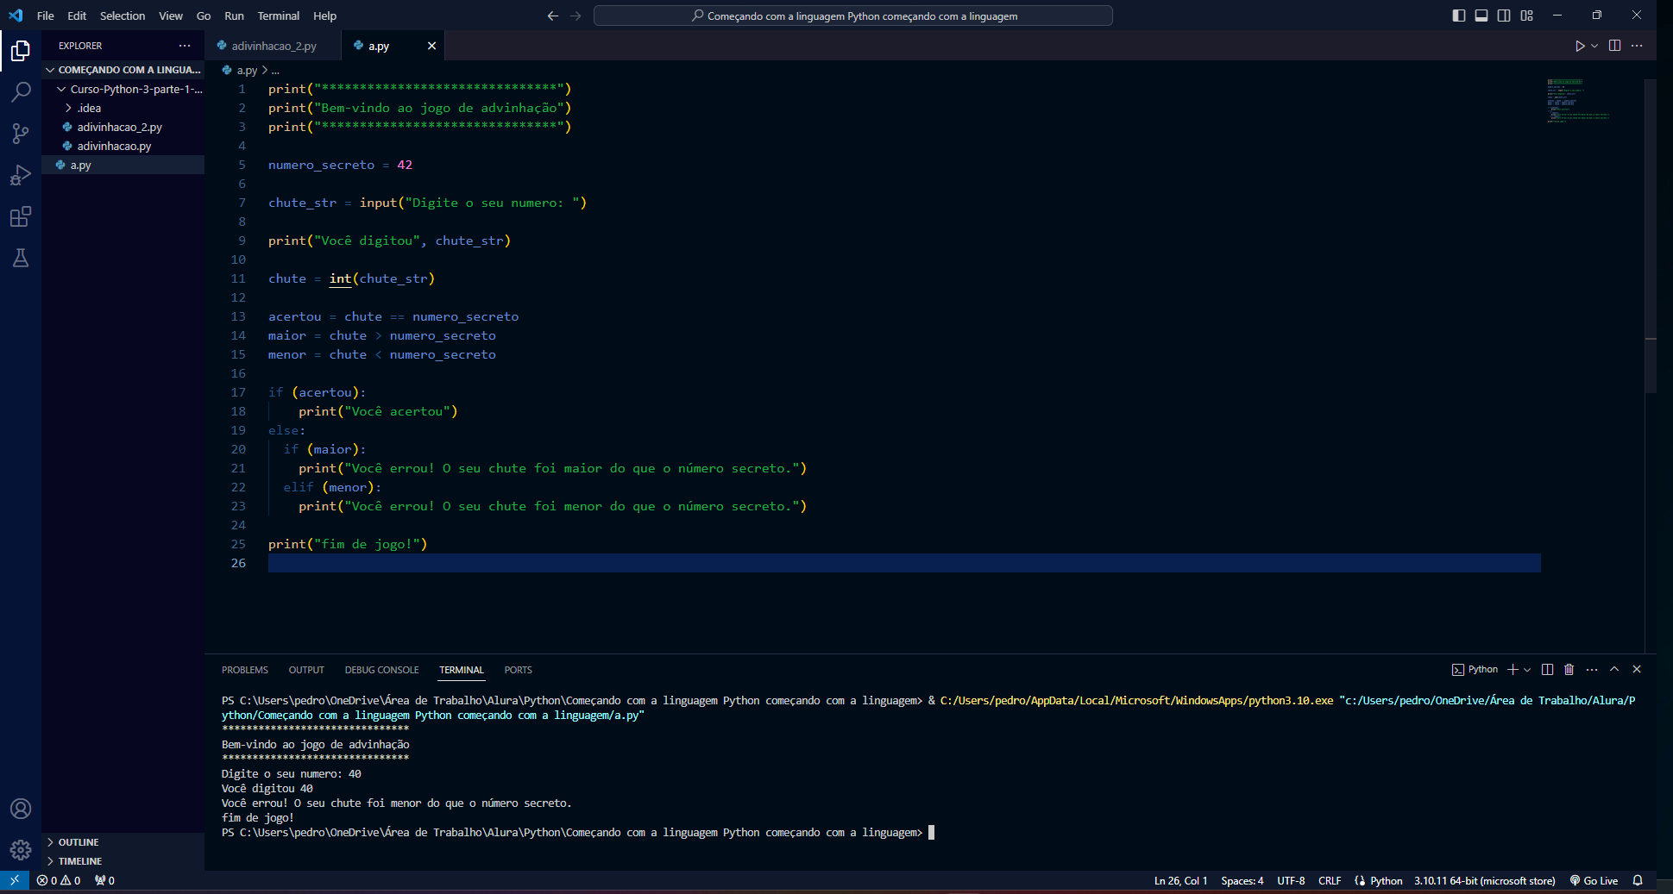Open run options dropdown beside play button
Screen dimensions: 1673x894
point(1594,46)
